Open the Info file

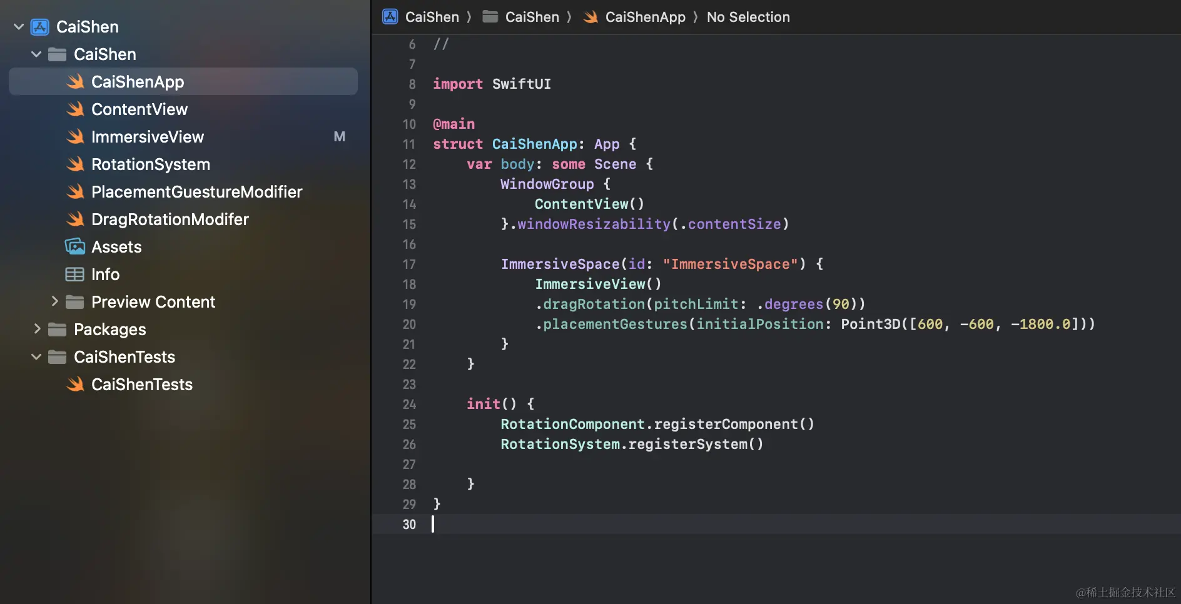tap(183, 274)
